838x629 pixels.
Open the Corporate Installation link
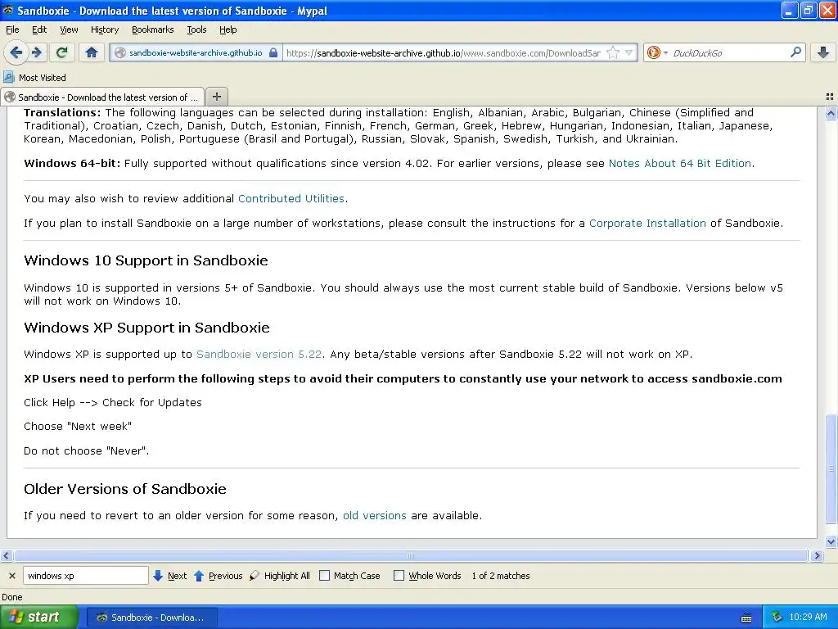pos(647,224)
